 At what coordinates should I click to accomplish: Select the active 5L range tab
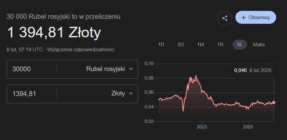[x=240, y=44]
